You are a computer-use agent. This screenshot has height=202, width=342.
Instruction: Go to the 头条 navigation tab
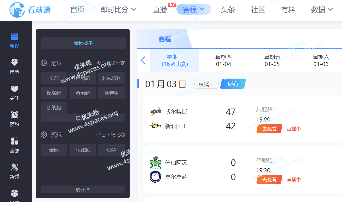(x=228, y=10)
